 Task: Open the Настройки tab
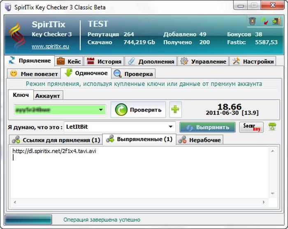pyautogui.click(x=253, y=62)
